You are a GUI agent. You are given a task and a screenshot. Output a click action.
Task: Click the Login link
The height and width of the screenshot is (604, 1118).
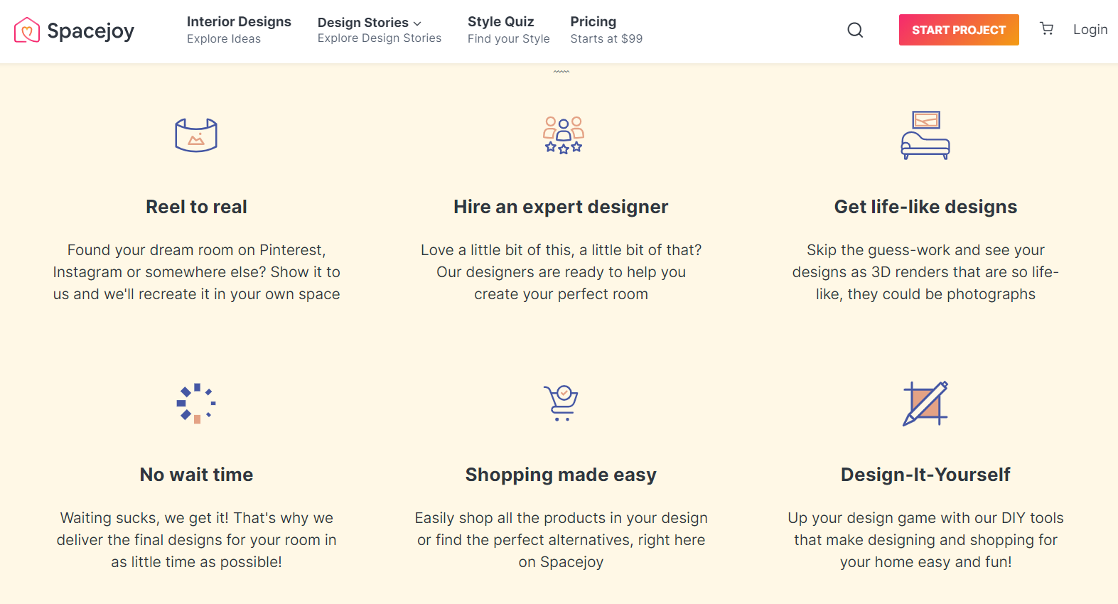[1090, 29]
